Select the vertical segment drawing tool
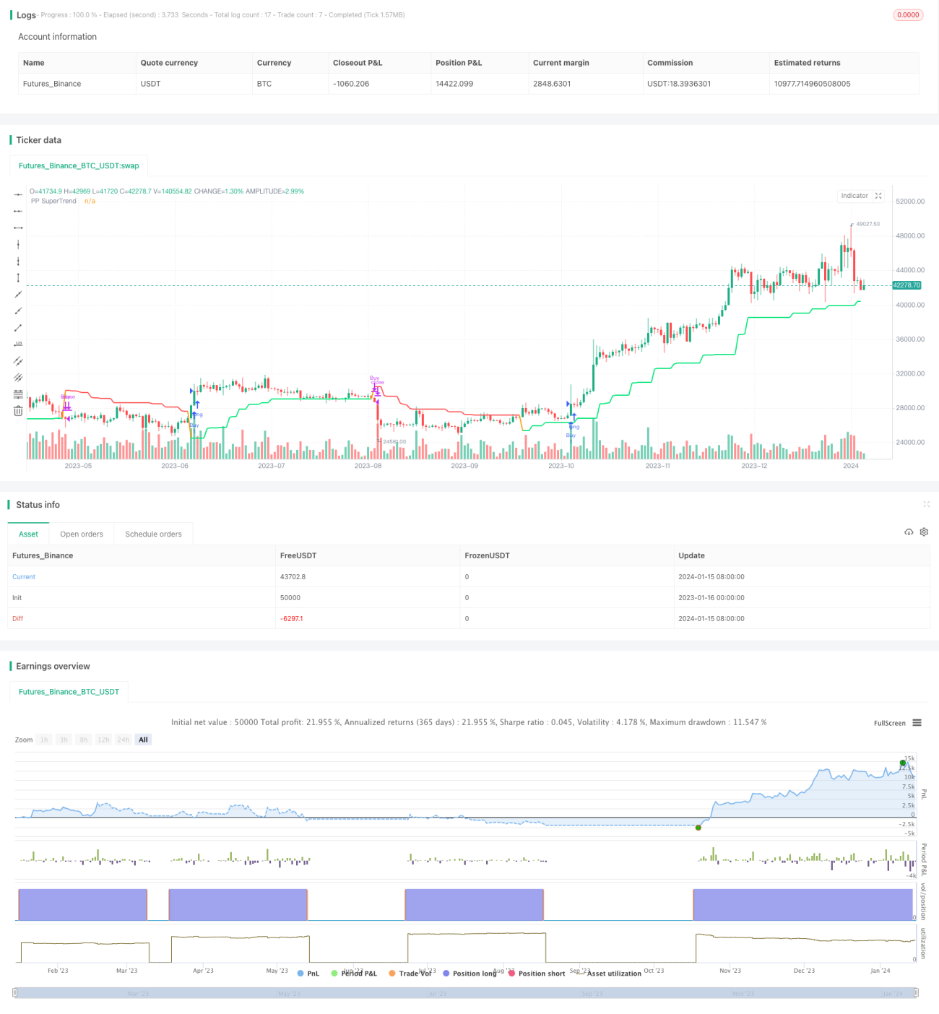Screen dimensions: 939x1014 pos(18,277)
